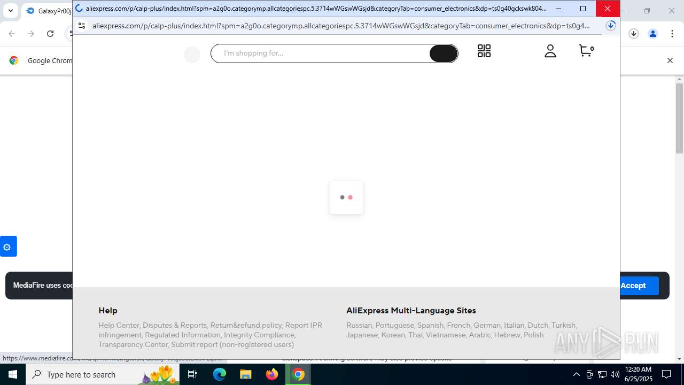
Task: Switch to Russian language site
Action: coord(359,325)
